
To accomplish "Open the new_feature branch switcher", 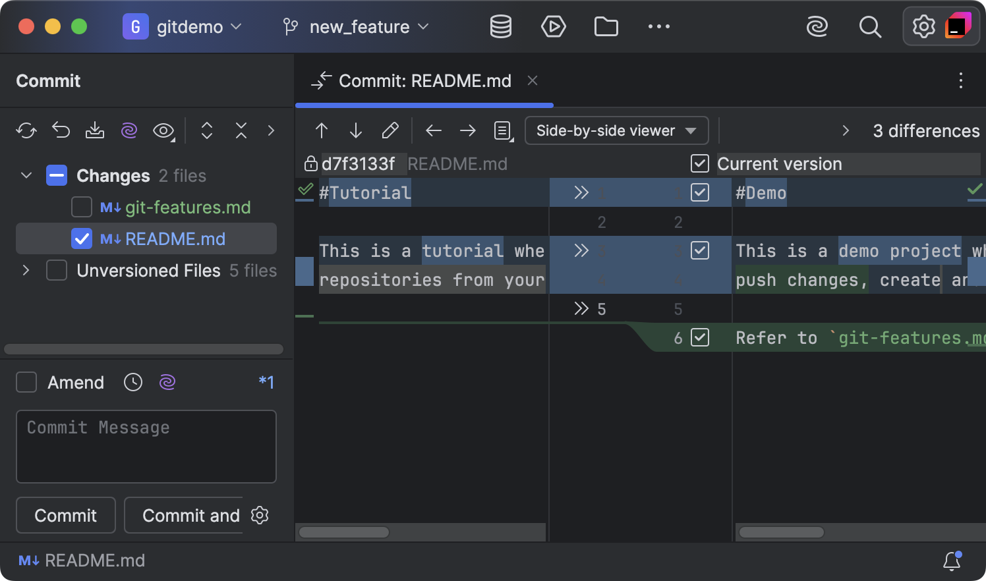I will pyautogui.click(x=356, y=26).
